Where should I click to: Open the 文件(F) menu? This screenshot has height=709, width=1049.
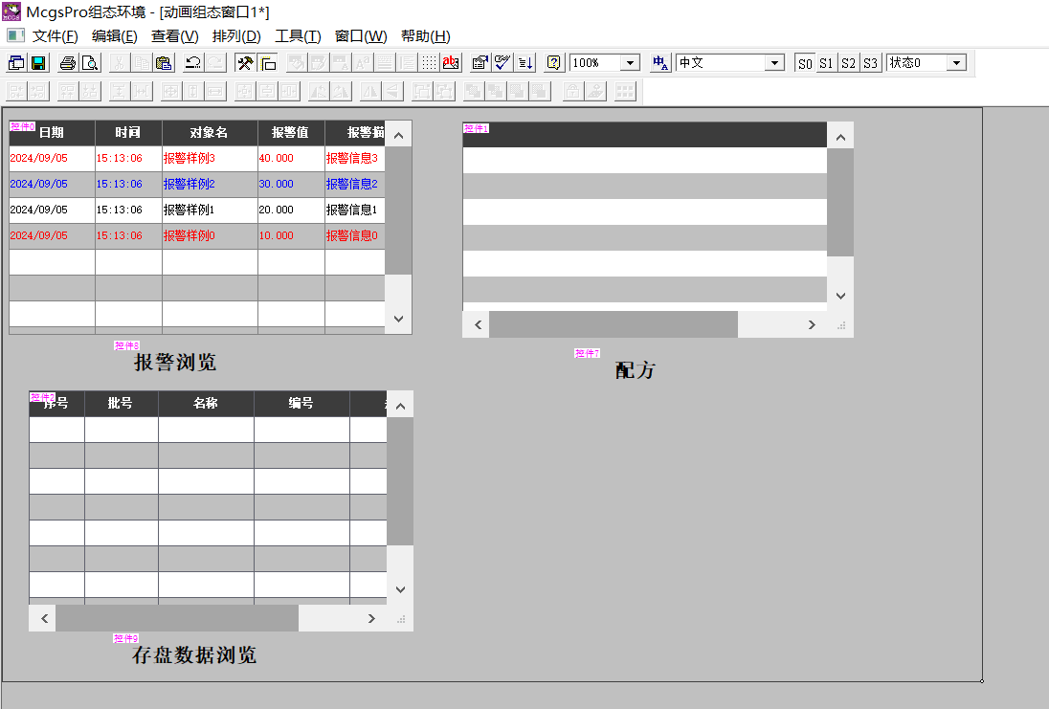pyautogui.click(x=55, y=36)
